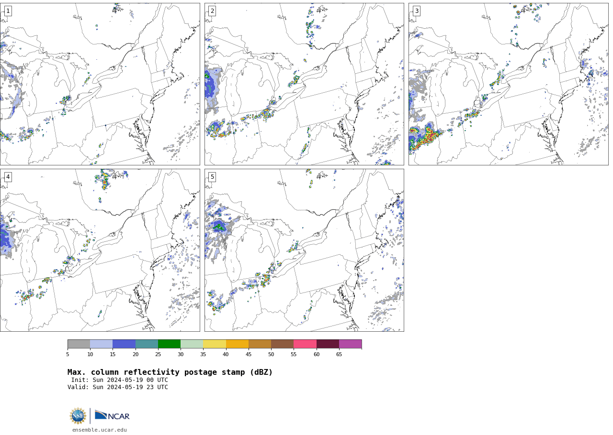The height and width of the screenshot is (435, 613).
Task: Click the orange 40-45 dBZ swatch
Action: point(237,344)
